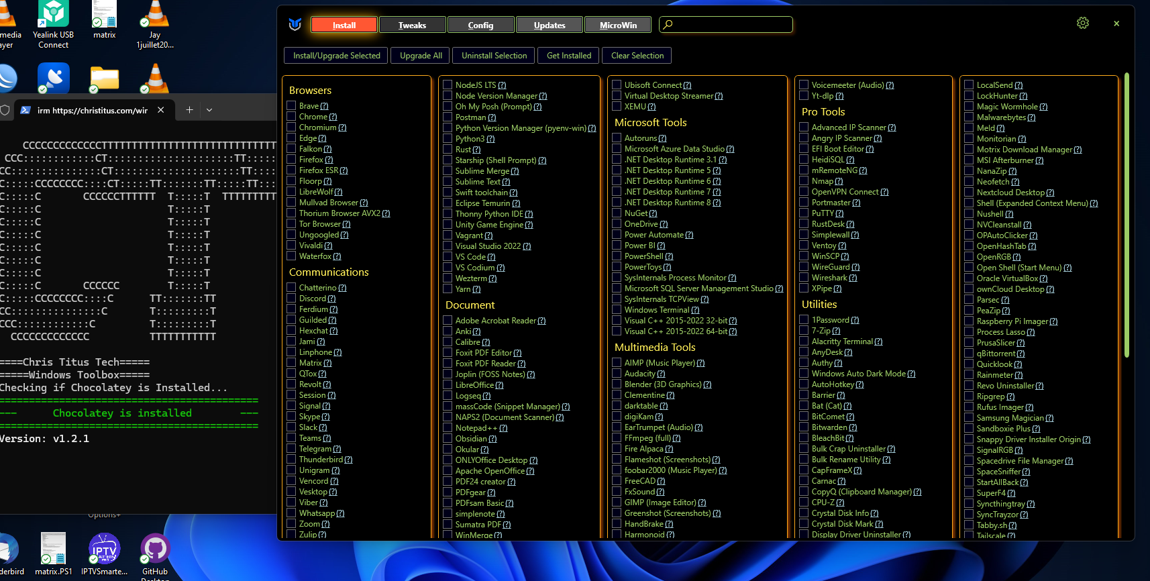
Task: Open the settings gear icon
Action: tap(1083, 23)
